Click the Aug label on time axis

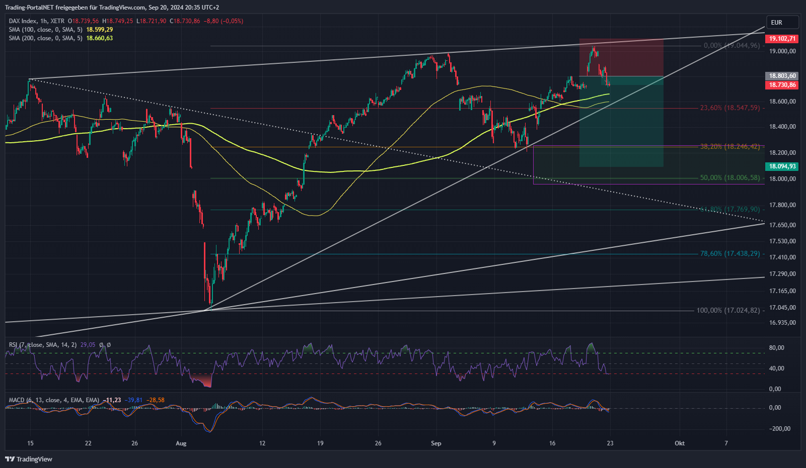[181, 443]
